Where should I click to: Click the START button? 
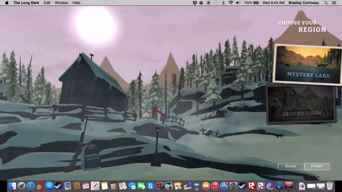tap(317, 166)
